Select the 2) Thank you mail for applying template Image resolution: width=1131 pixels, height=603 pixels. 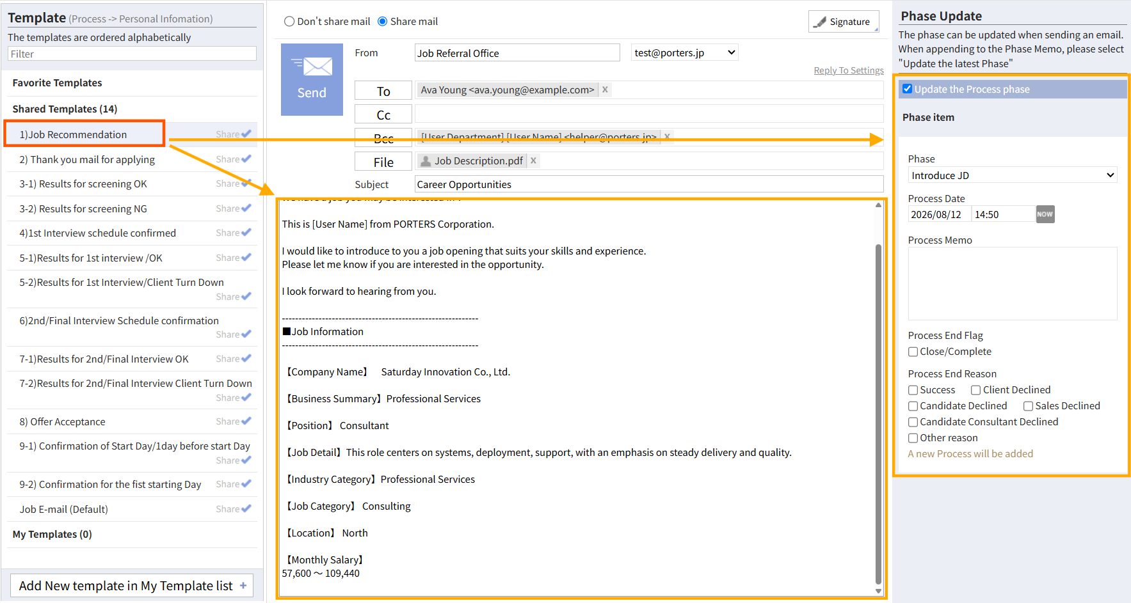[x=87, y=159]
